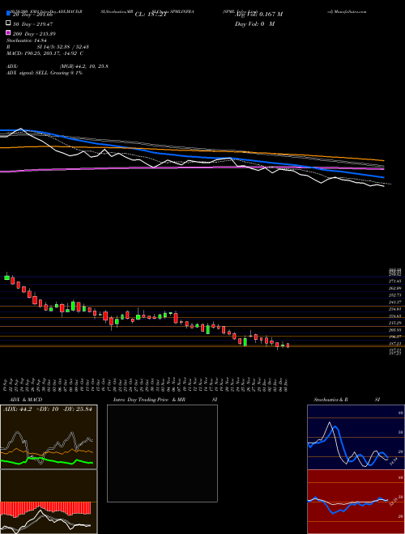Click the 'Day Vol: 0 M' label
The width and height of the screenshot is (405, 534).
pyautogui.click(x=254, y=23)
